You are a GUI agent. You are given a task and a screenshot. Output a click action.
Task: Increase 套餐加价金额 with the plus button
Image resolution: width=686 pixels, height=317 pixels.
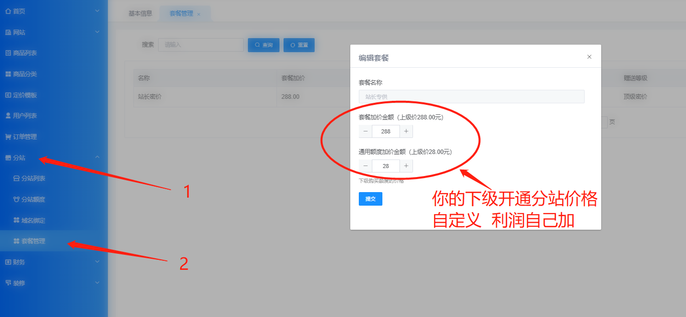tap(406, 131)
